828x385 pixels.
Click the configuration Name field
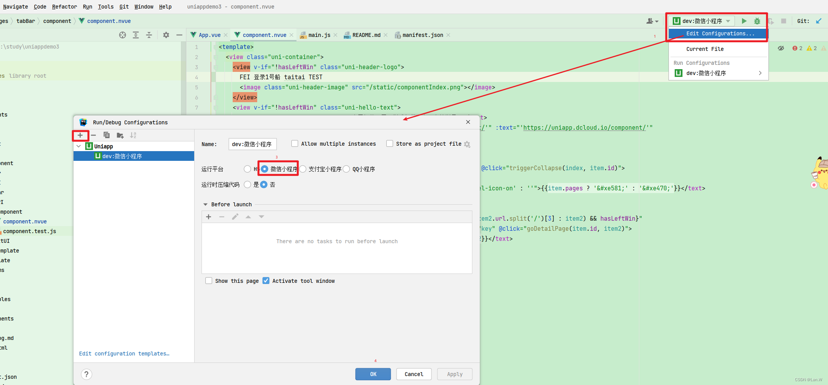253,144
